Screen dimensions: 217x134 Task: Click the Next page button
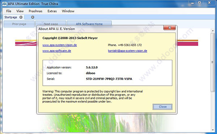coord(51,23)
